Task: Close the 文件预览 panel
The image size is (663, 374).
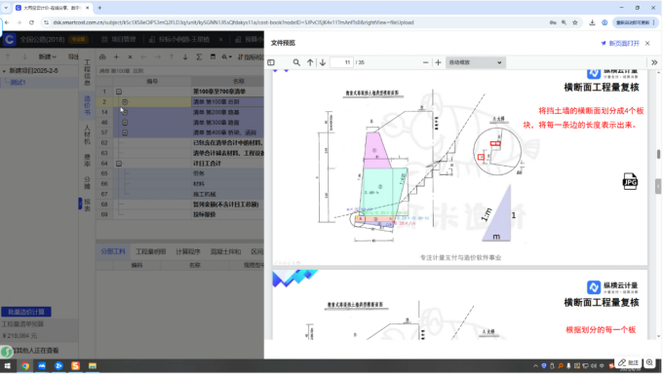Action: click(x=647, y=43)
